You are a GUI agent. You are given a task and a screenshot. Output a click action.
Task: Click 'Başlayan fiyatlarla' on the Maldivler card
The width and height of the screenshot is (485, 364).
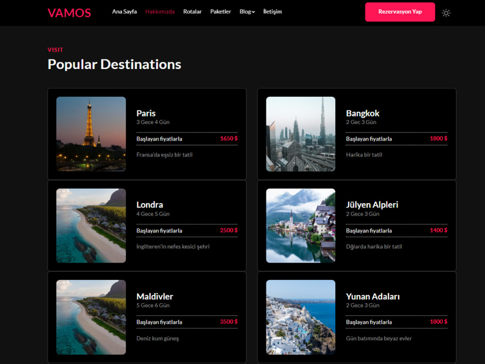(159, 322)
